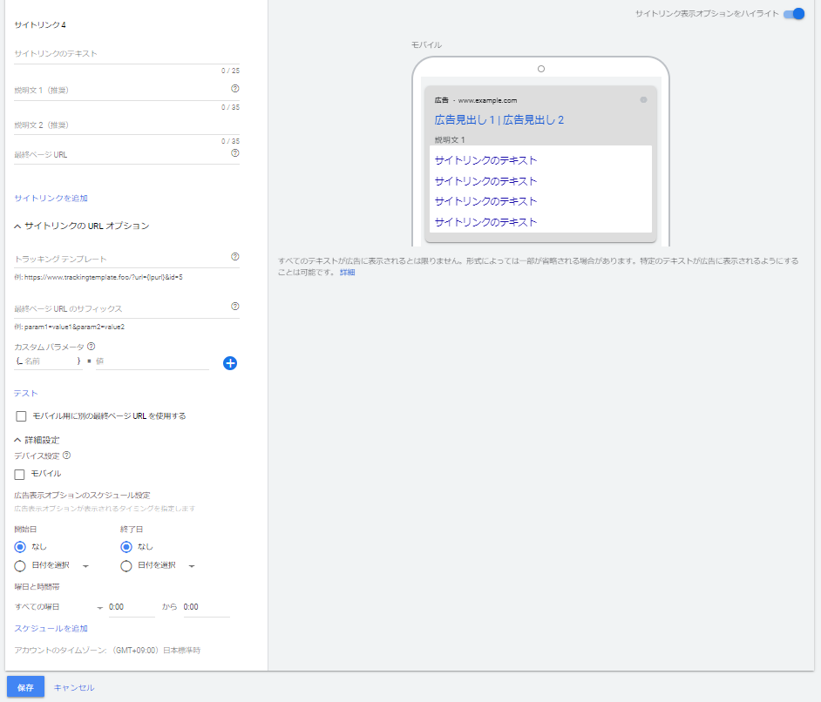Open 開始日 date picker dropdown arrow
The width and height of the screenshot is (821, 702).
click(86, 566)
